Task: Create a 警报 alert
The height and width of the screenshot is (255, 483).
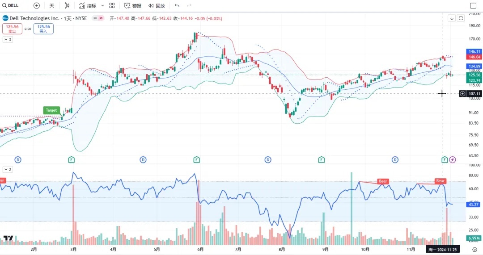Action: coord(132,6)
